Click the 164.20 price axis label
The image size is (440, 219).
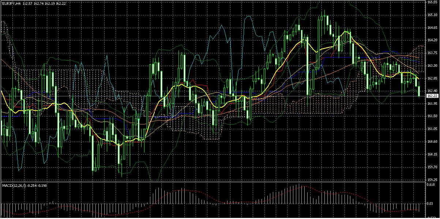(432, 40)
